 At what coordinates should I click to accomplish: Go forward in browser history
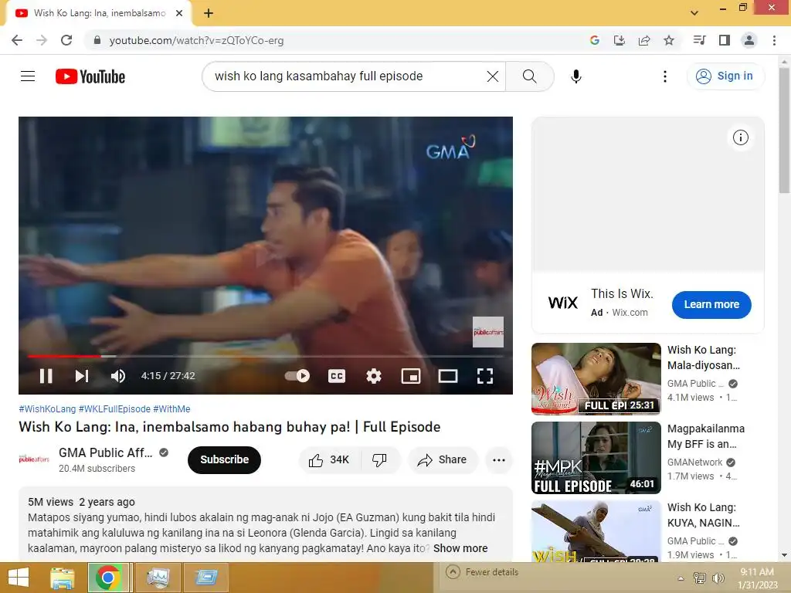[42, 40]
